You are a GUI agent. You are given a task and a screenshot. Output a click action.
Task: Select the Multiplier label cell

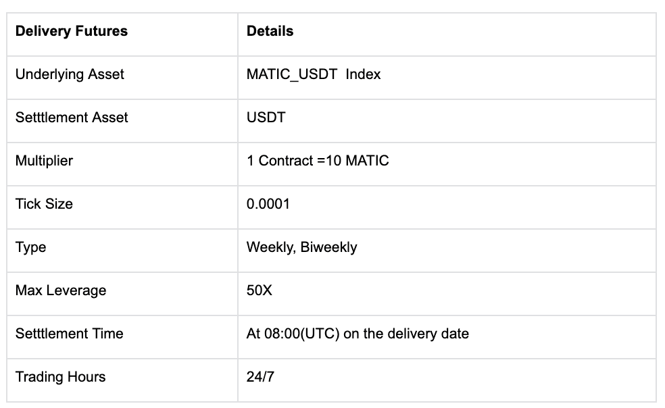pyautogui.click(x=44, y=161)
